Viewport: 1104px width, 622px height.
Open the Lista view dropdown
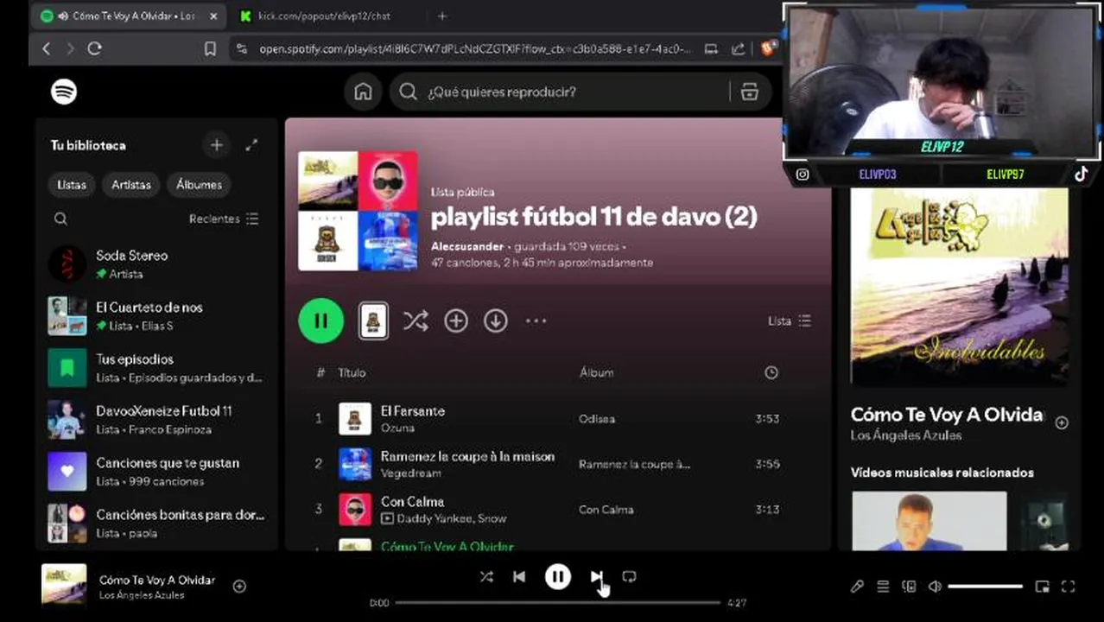click(790, 321)
